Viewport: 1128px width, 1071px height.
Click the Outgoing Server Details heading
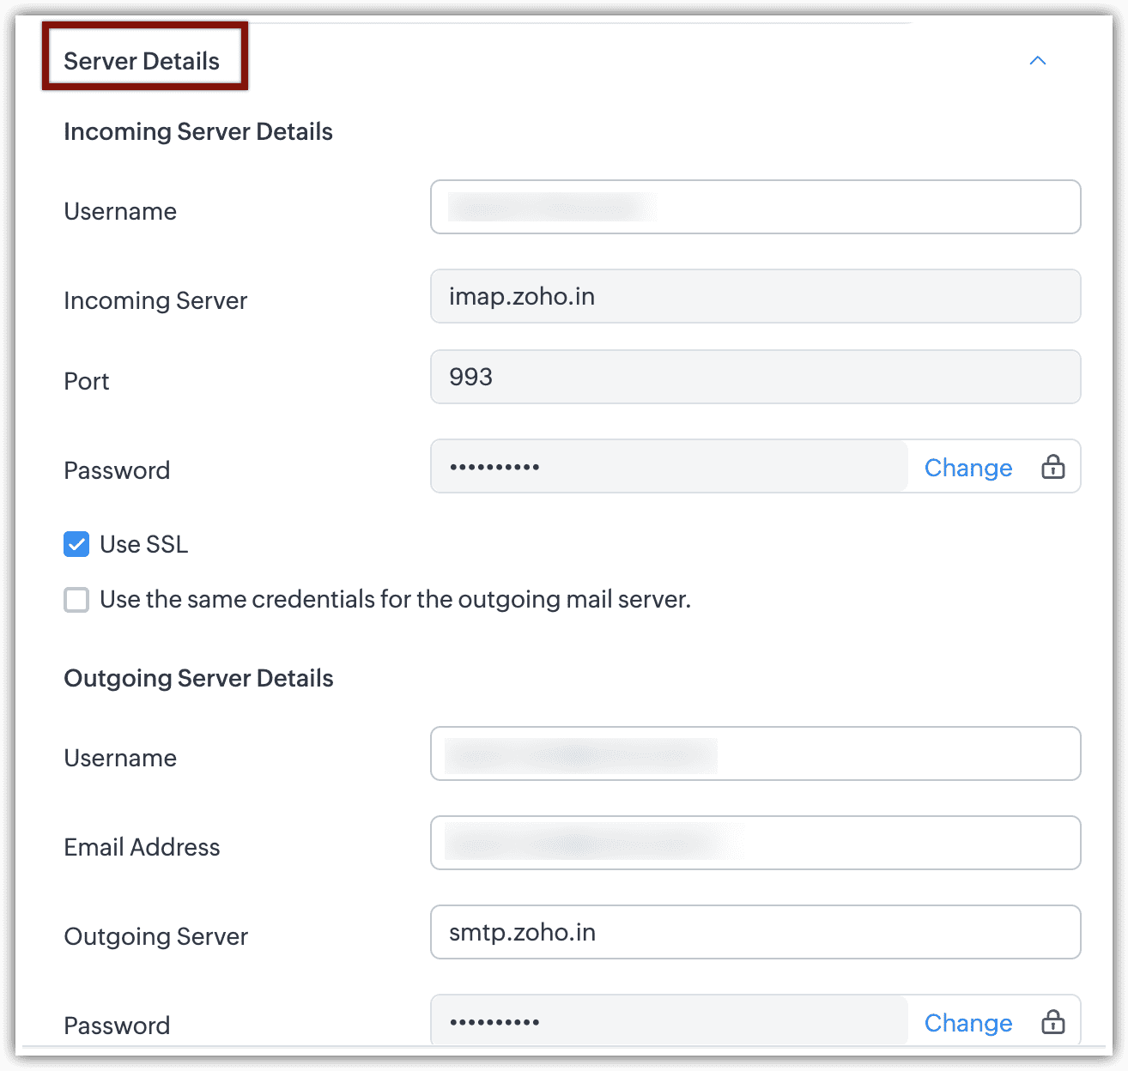click(198, 678)
